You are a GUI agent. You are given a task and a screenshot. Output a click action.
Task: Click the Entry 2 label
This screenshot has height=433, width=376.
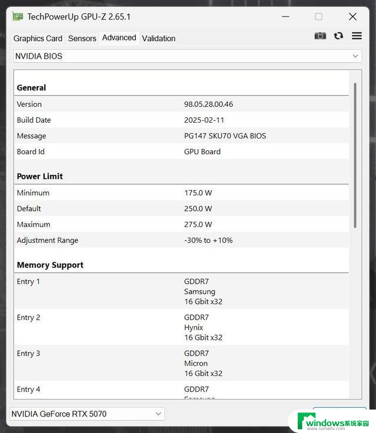point(28,317)
